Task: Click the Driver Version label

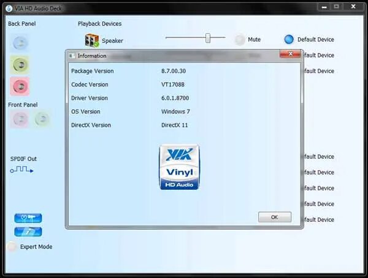Action: (x=90, y=98)
